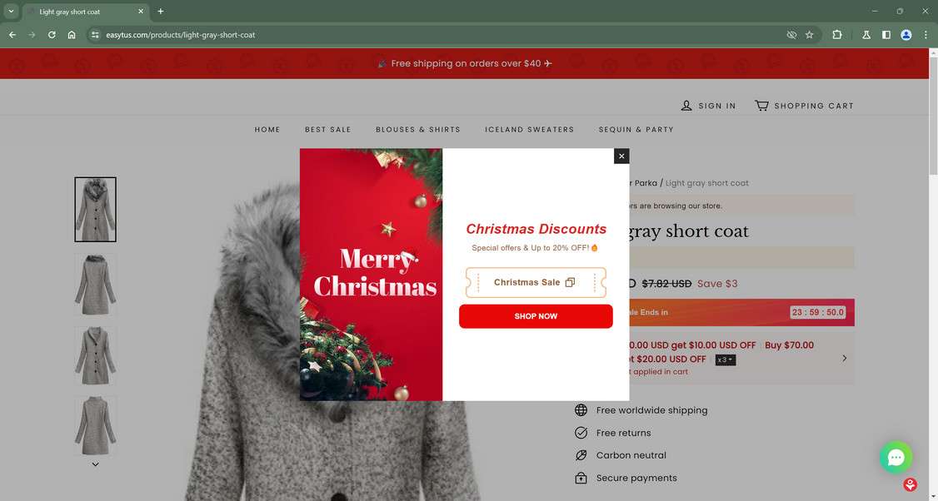This screenshot has width=938, height=501.
Task: Go to ICELAND SWEATERS category
Action: tap(530, 129)
